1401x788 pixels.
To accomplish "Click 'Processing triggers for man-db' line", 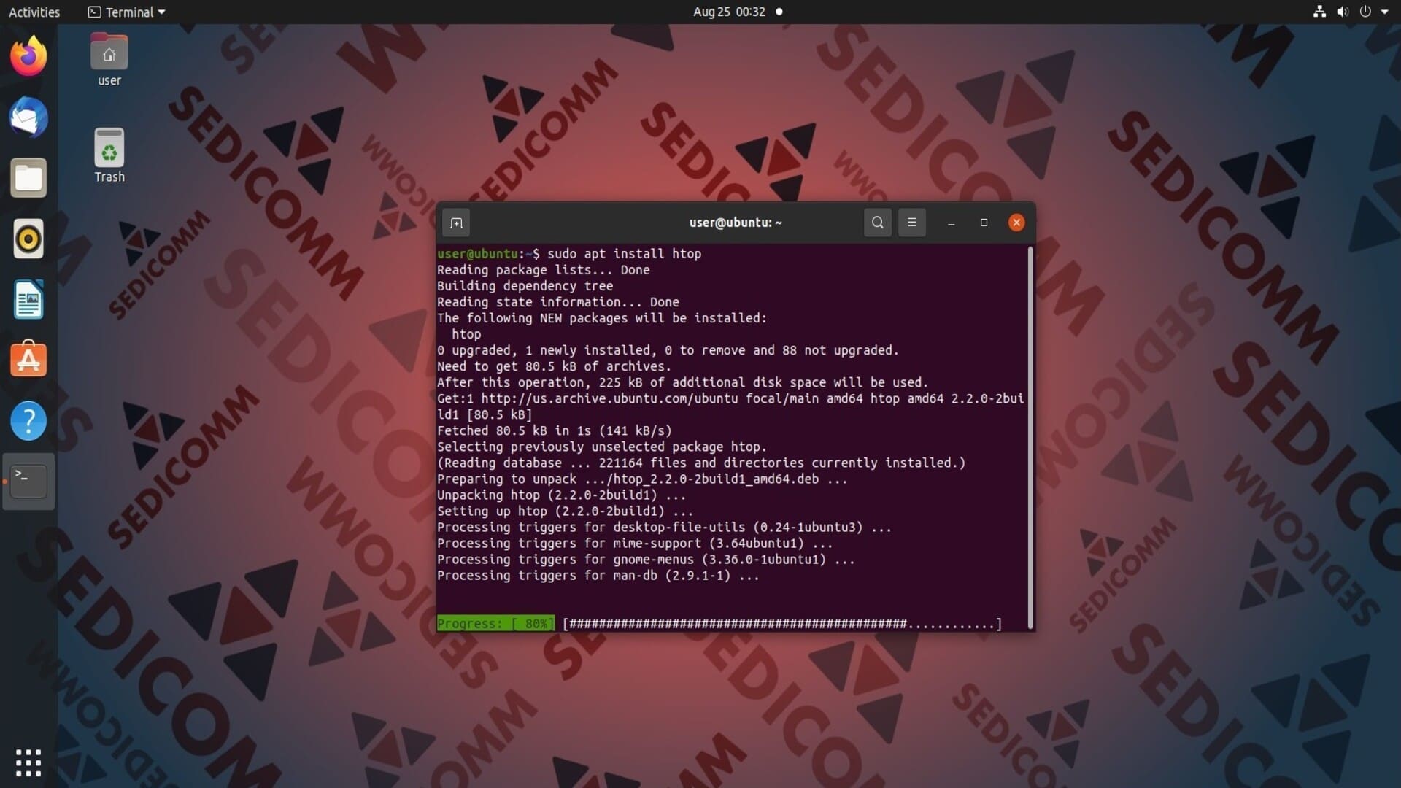I will pyautogui.click(x=598, y=575).
